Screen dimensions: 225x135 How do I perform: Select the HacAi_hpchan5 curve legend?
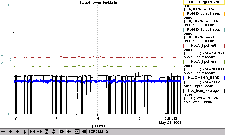click(204, 62)
